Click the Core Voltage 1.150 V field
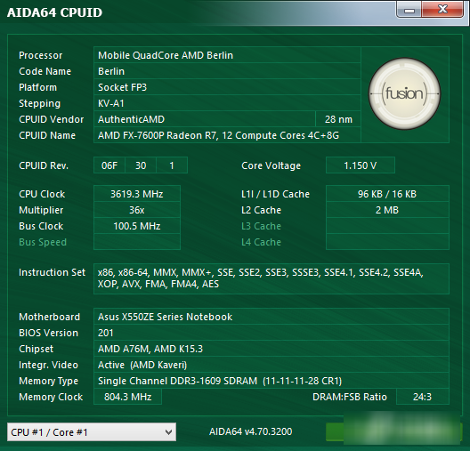 [x=361, y=165]
